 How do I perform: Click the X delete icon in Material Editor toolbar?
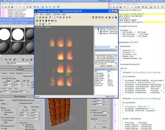[10, 59]
